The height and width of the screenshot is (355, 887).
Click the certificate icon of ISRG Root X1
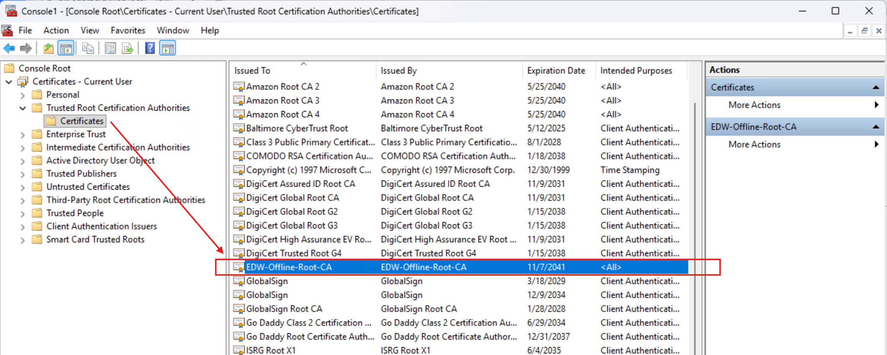[x=239, y=350]
